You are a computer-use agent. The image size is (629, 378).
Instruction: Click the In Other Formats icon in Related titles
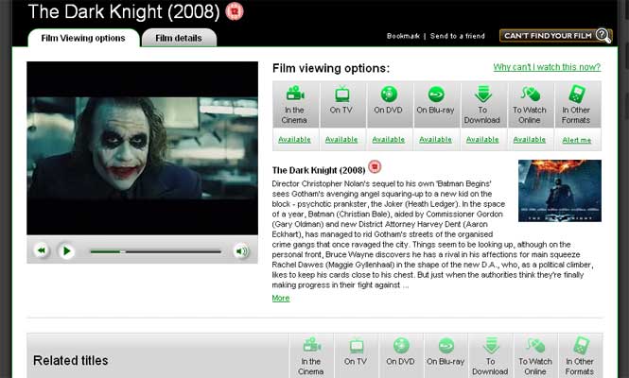581,346
